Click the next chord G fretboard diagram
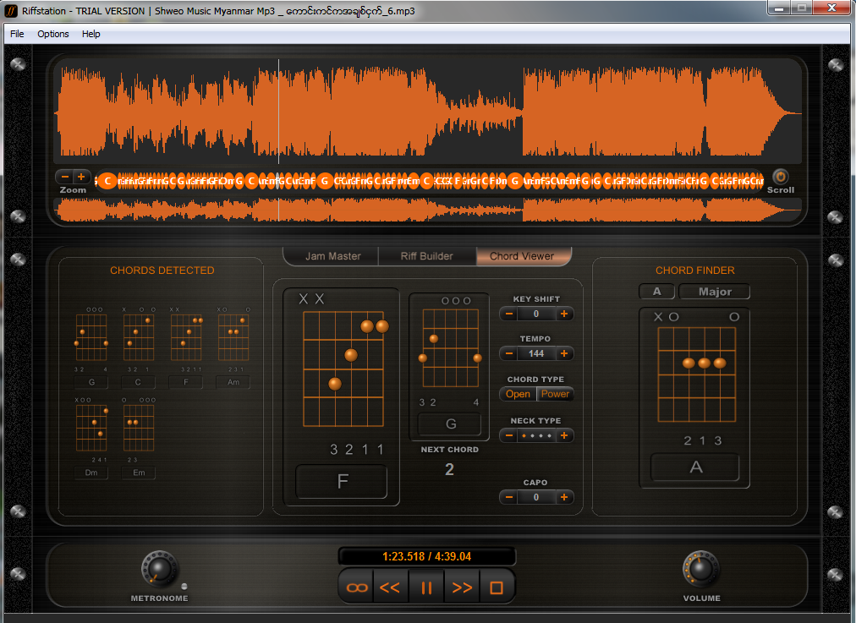 pyautogui.click(x=450, y=348)
